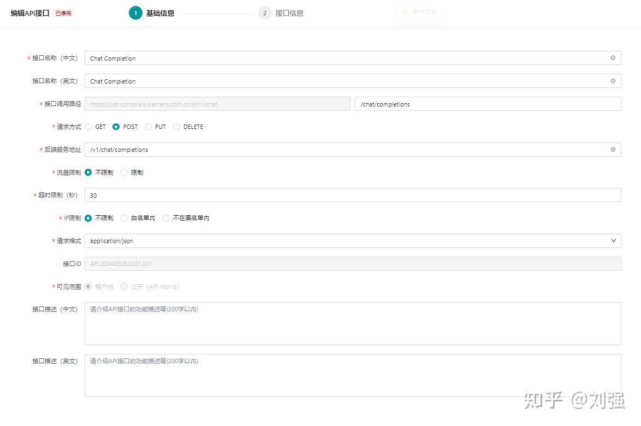Select the DELETE request method
Viewport: 641px width, 426px height.
click(176, 127)
